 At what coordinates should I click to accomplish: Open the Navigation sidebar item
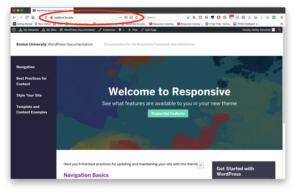[x=25, y=67]
